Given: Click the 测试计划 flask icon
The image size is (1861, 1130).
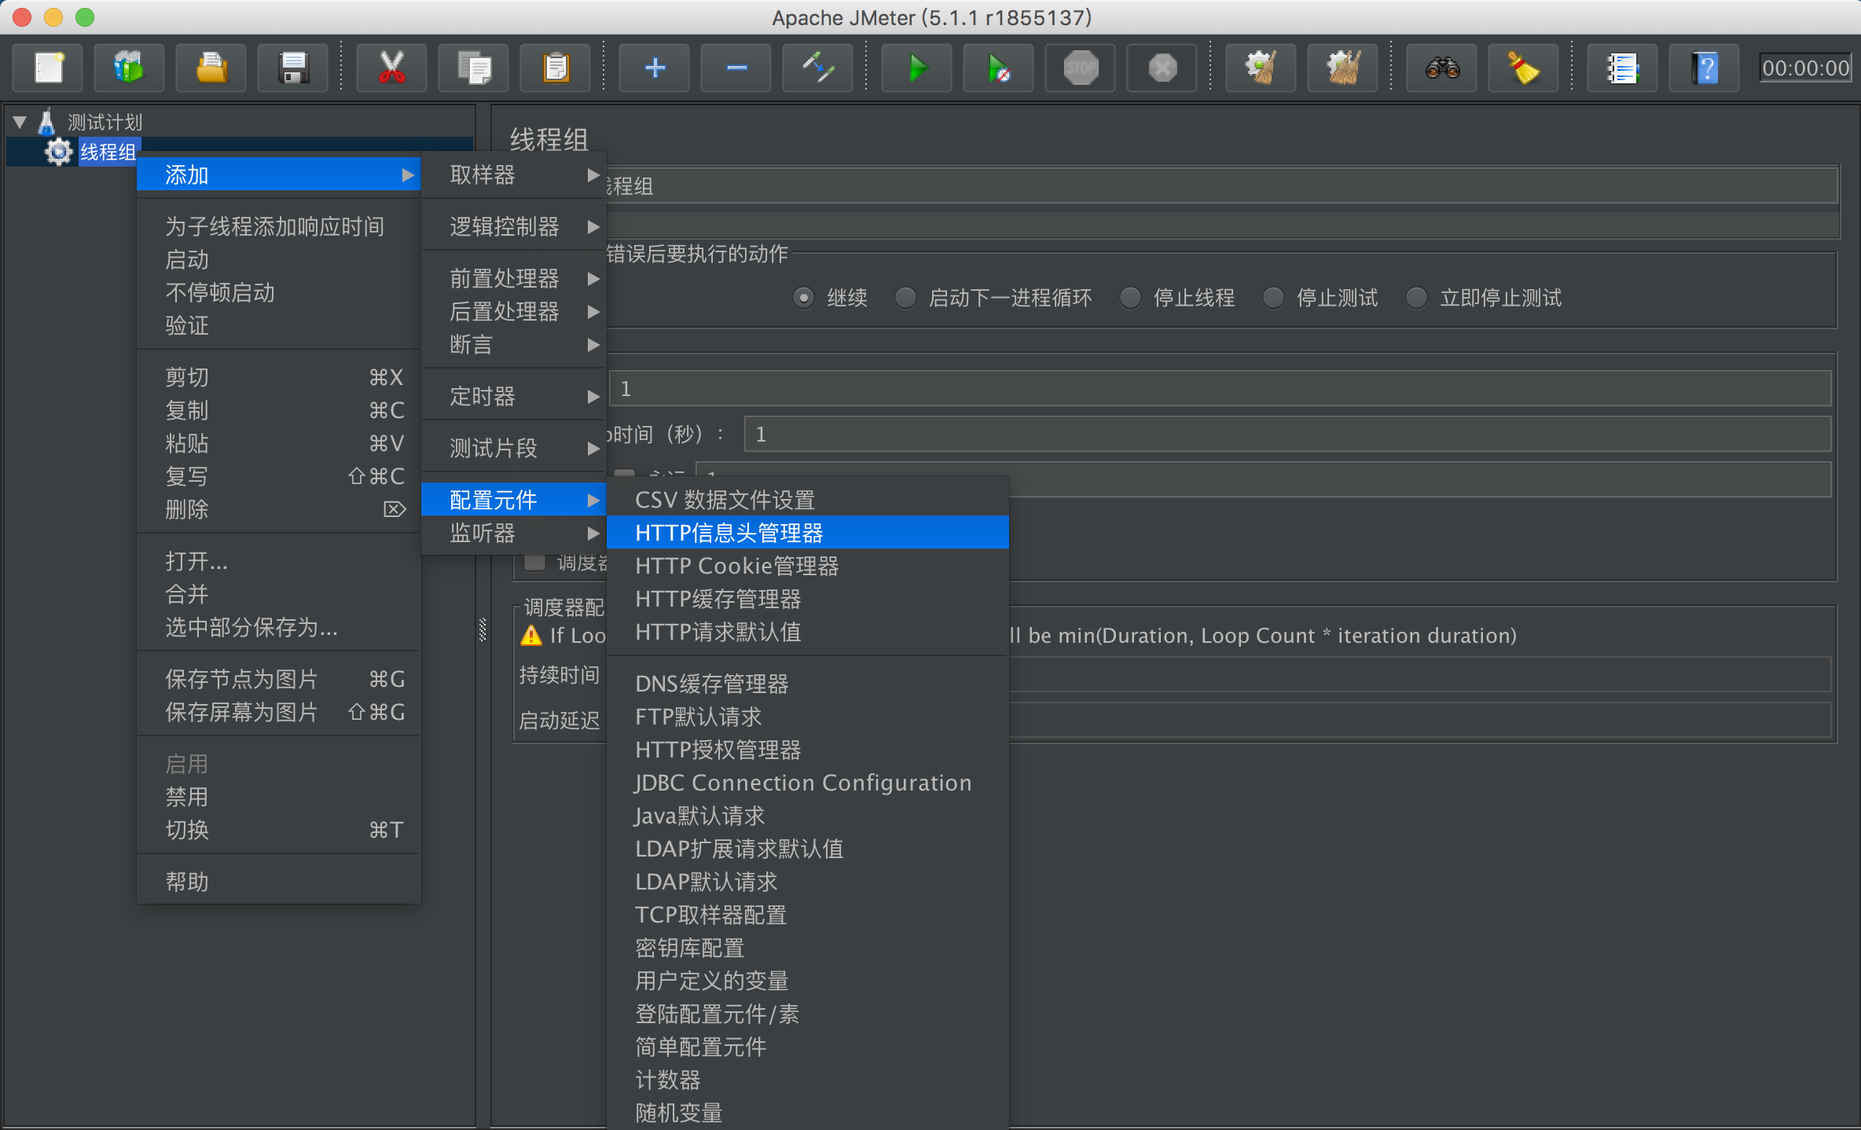Looking at the screenshot, I should pos(46,122).
